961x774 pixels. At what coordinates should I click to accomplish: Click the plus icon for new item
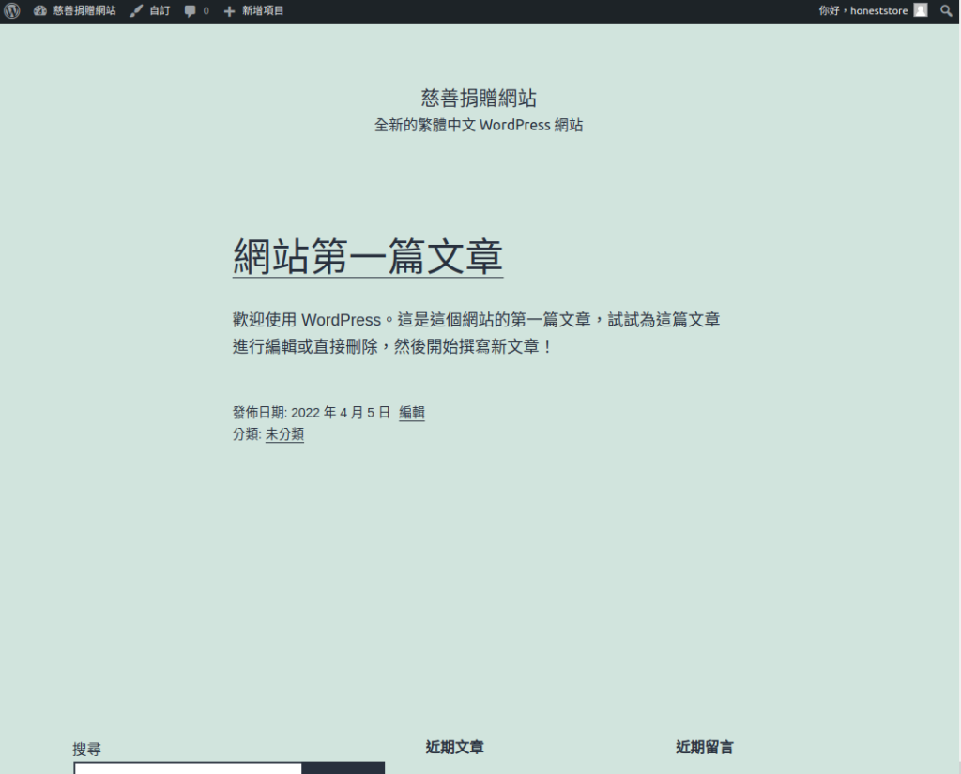tap(229, 11)
